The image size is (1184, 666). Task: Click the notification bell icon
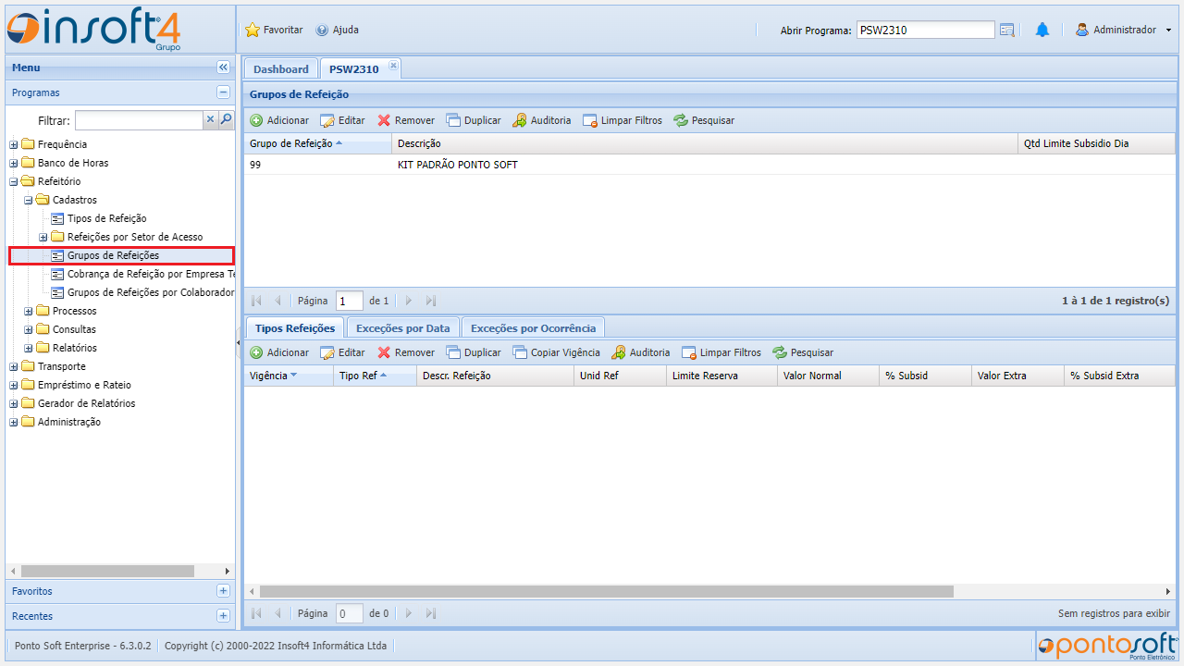(x=1042, y=30)
